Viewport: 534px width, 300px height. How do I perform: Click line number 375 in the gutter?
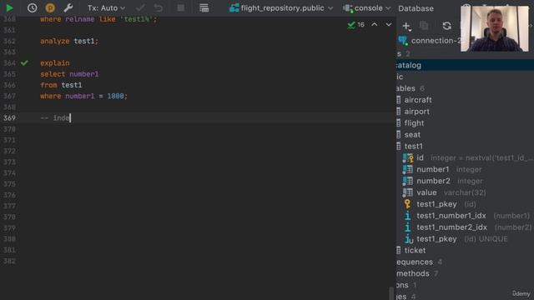[x=9, y=184]
